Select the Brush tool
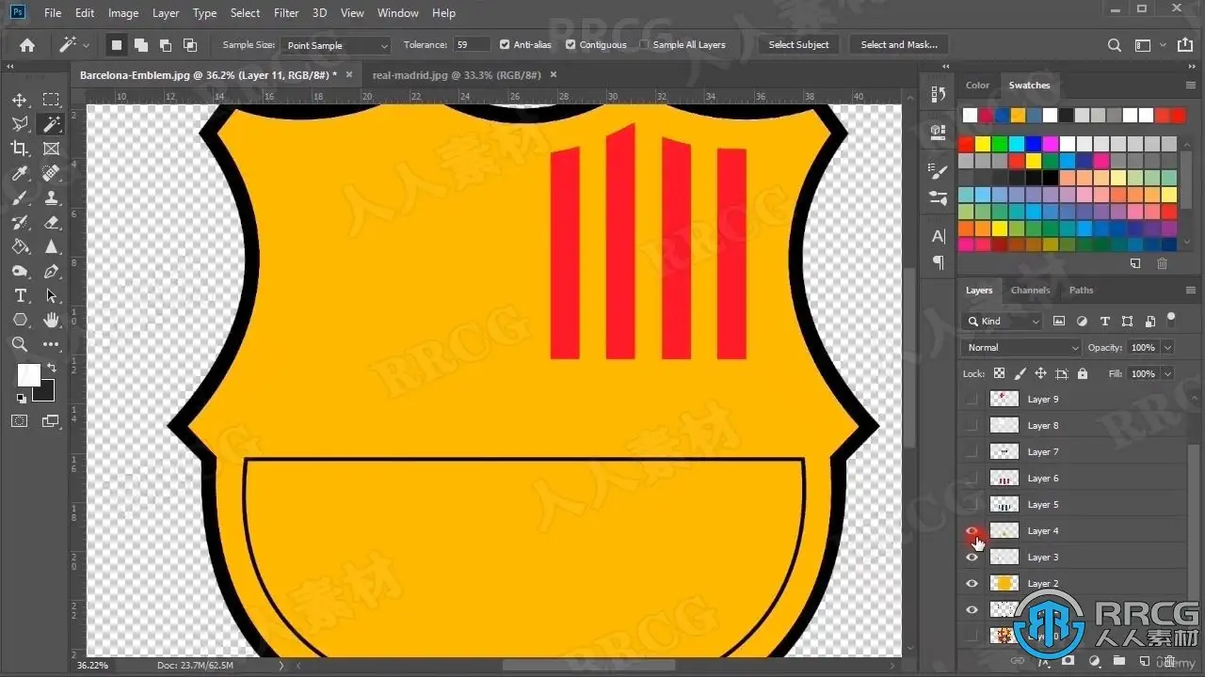Screen dimensions: 1205x677 click(20, 197)
